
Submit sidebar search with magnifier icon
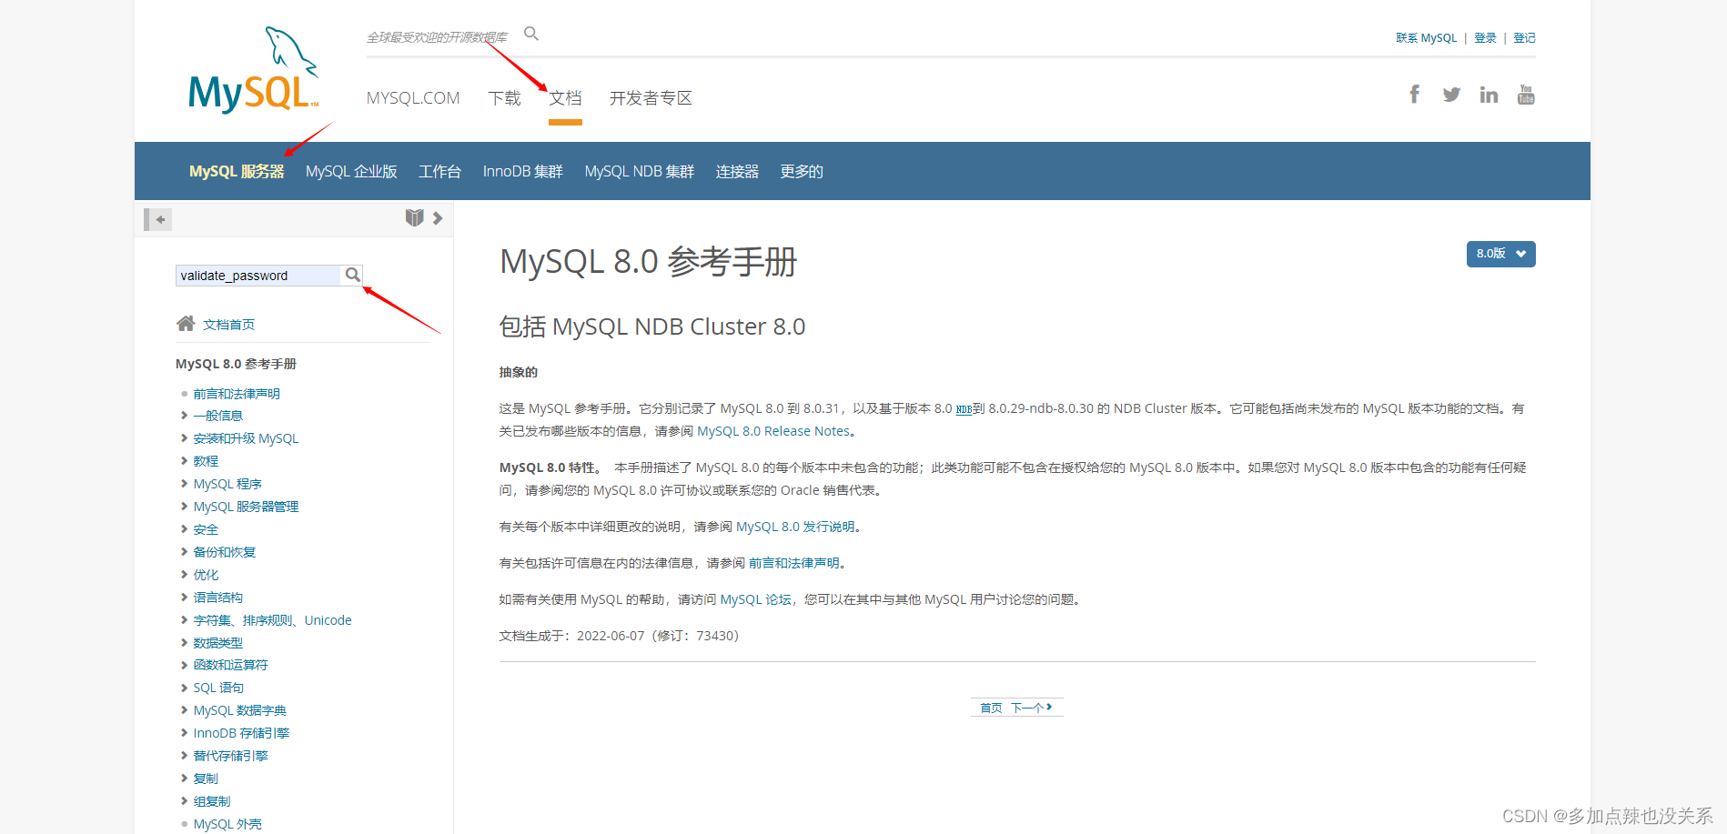tap(353, 275)
